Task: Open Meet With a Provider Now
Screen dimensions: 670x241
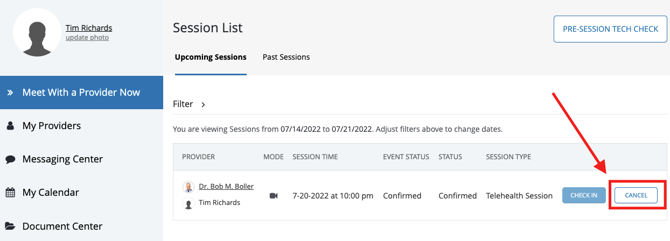Action: pyautogui.click(x=81, y=93)
